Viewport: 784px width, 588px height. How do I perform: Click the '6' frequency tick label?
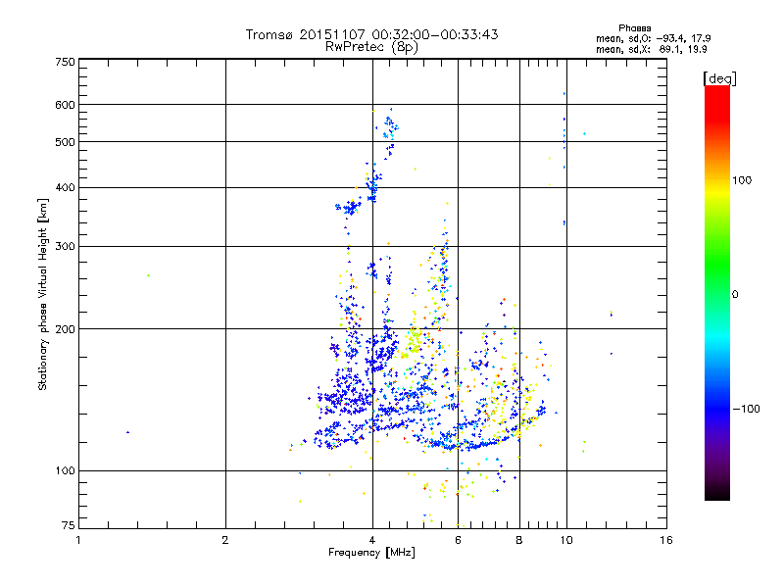click(458, 540)
